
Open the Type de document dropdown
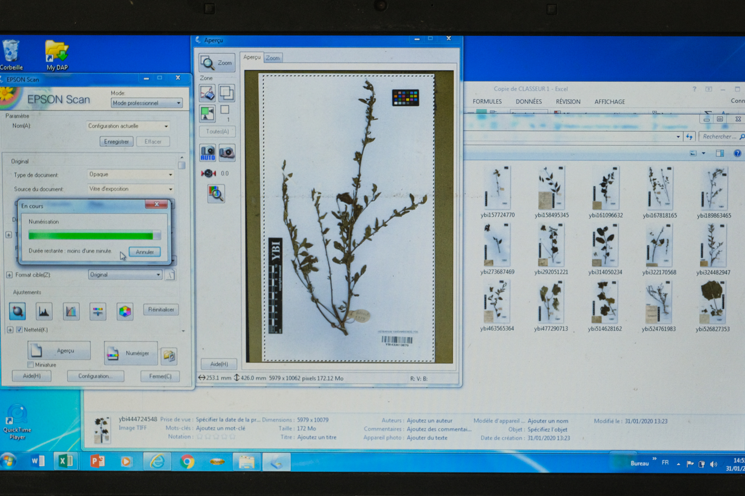(x=131, y=175)
